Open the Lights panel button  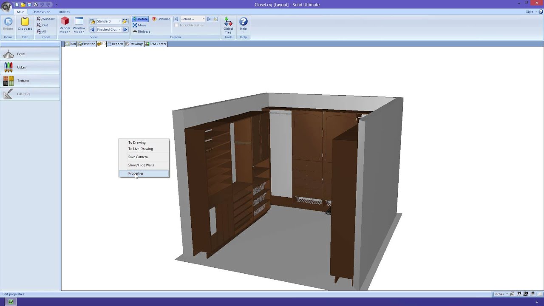click(30, 54)
